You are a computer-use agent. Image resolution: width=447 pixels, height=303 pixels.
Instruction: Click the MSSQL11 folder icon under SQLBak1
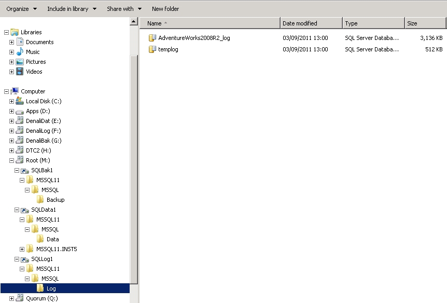tap(30, 180)
